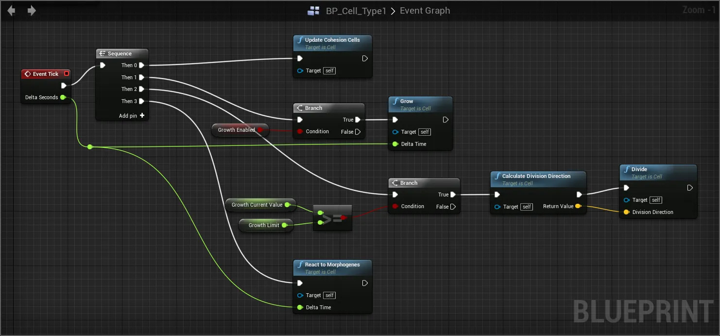The height and width of the screenshot is (336, 720).
Task: Click the forward navigation arrow
Action: [x=32, y=11]
